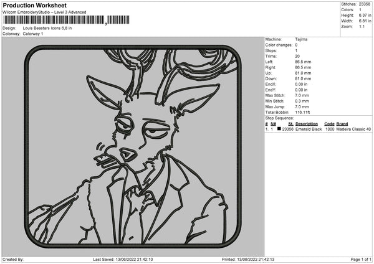The image size is (374, 264).
Task: Click the Stop Sequence label
Action: tap(279, 118)
